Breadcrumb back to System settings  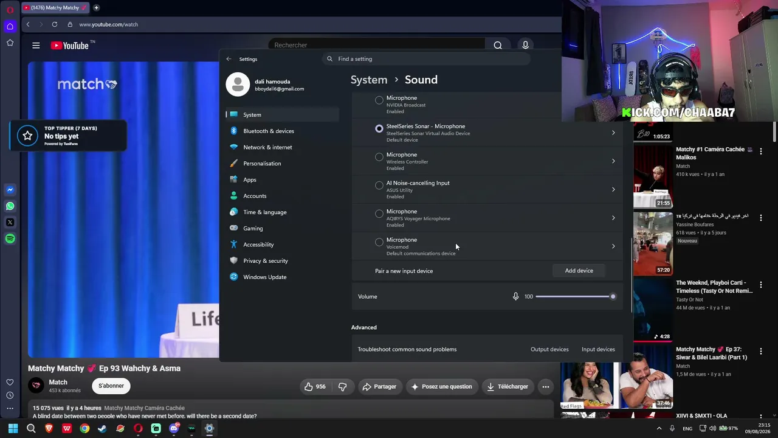tap(369, 80)
